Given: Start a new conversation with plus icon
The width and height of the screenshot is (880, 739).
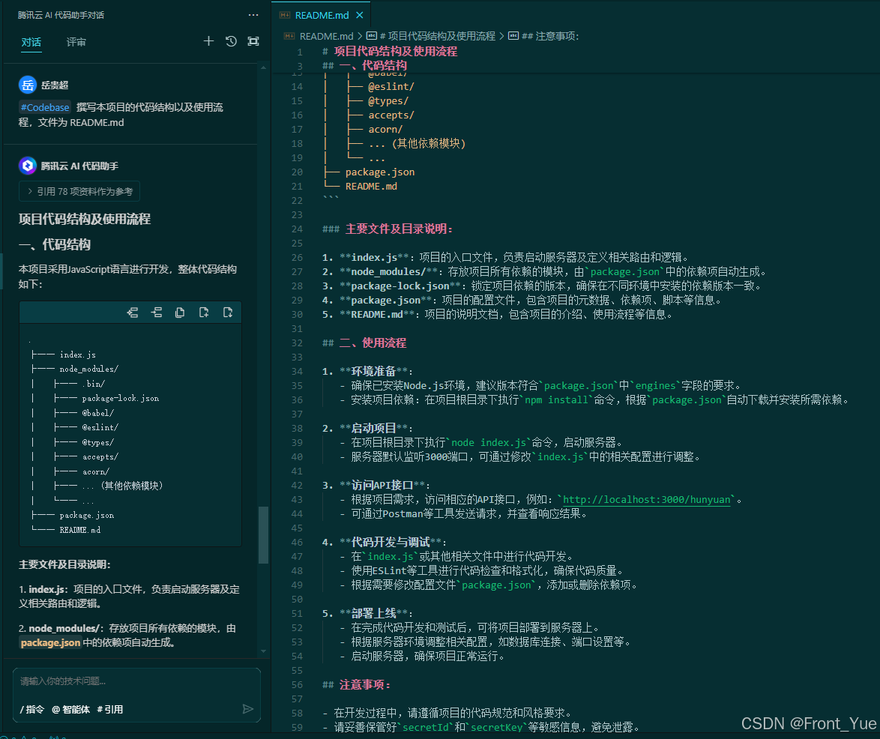Looking at the screenshot, I should [208, 41].
